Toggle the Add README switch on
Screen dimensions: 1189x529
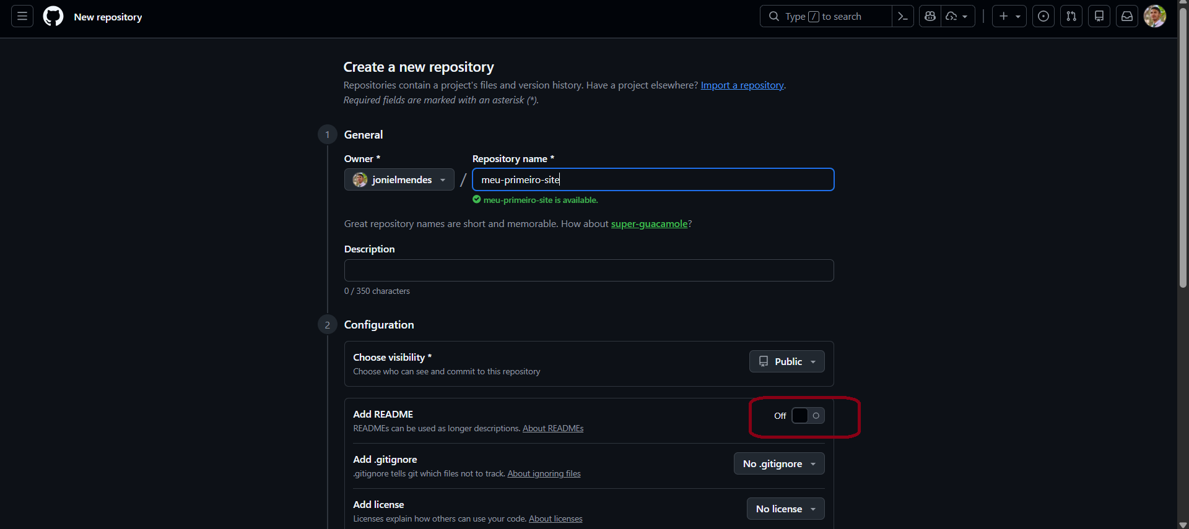[x=808, y=416]
